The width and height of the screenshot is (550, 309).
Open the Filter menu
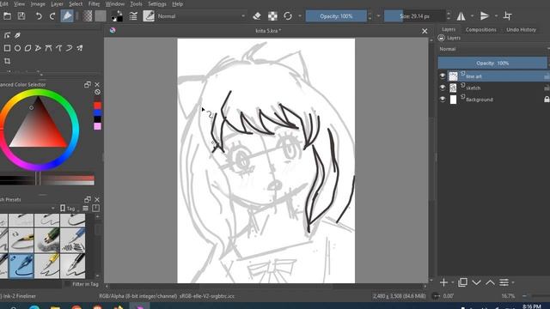[x=94, y=3]
